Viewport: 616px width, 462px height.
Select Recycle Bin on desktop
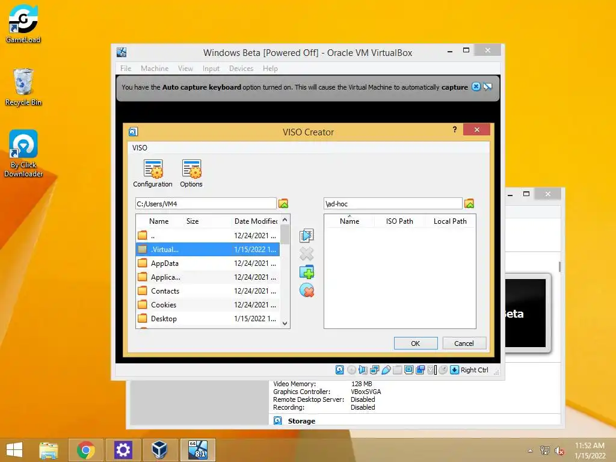[23, 87]
